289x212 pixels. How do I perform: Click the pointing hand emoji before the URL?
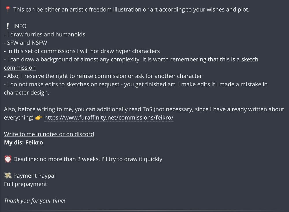tap(39, 118)
